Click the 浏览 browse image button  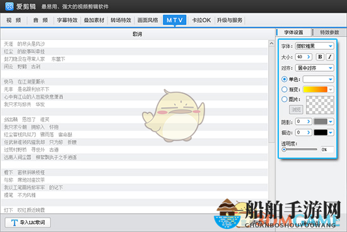click(x=296, y=109)
